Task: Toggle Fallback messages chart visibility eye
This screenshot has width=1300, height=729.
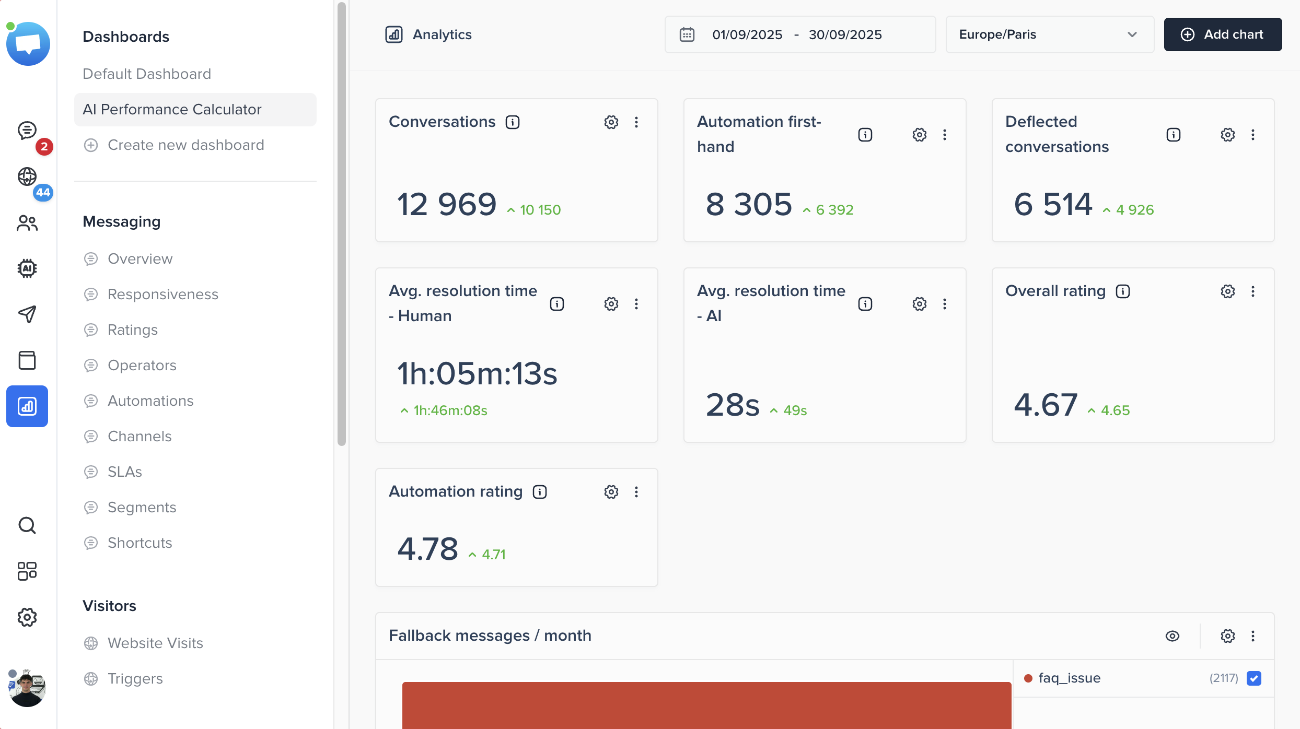Action: click(1173, 636)
